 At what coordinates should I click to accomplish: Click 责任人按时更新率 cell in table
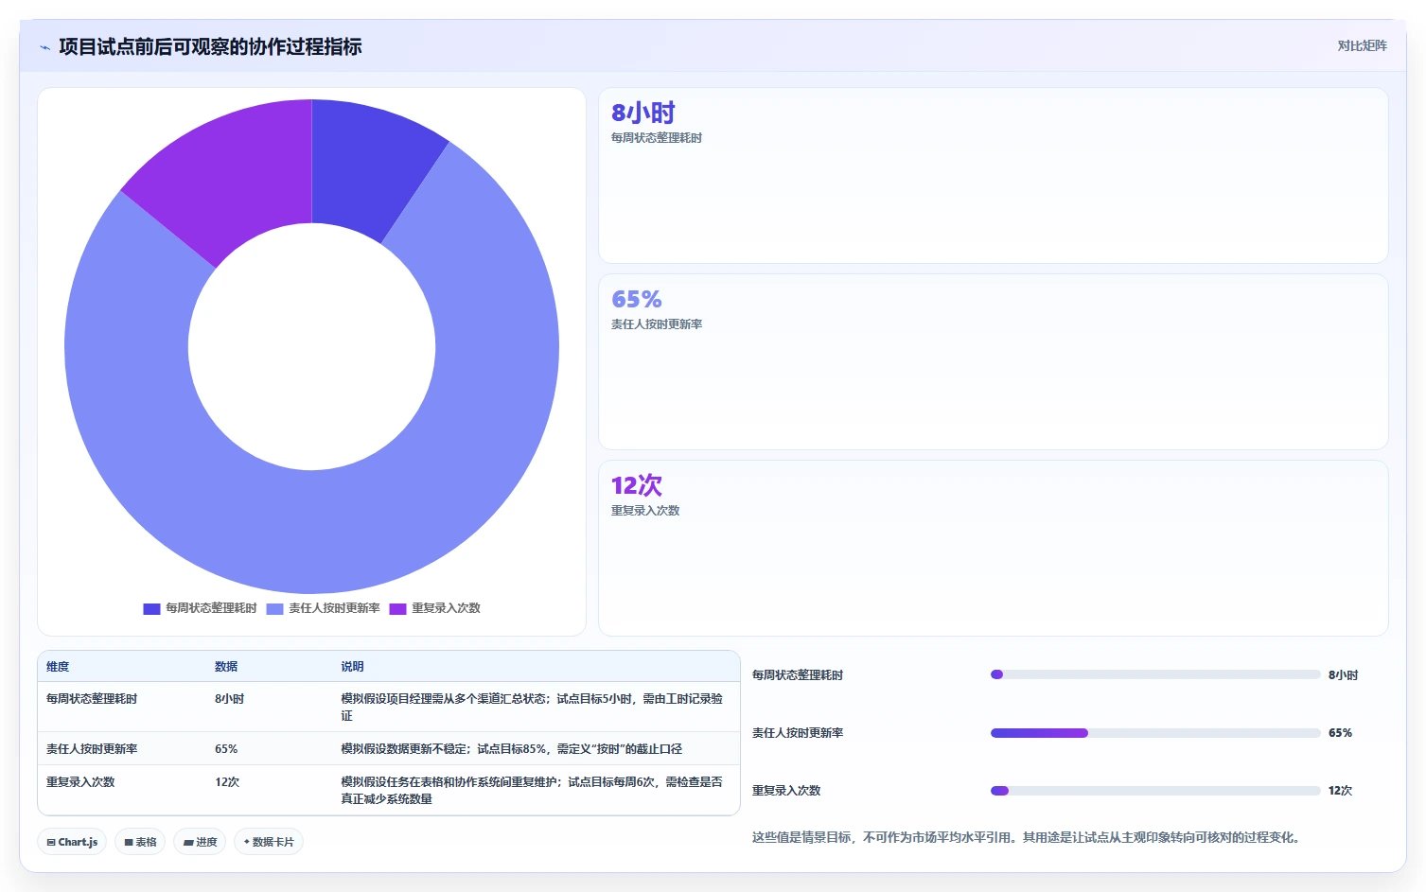point(92,749)
